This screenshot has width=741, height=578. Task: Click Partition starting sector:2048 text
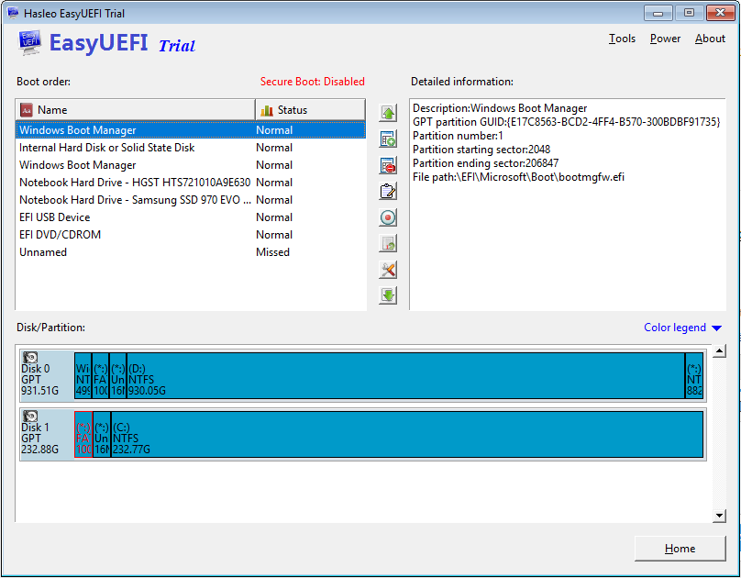pos(481,150)
